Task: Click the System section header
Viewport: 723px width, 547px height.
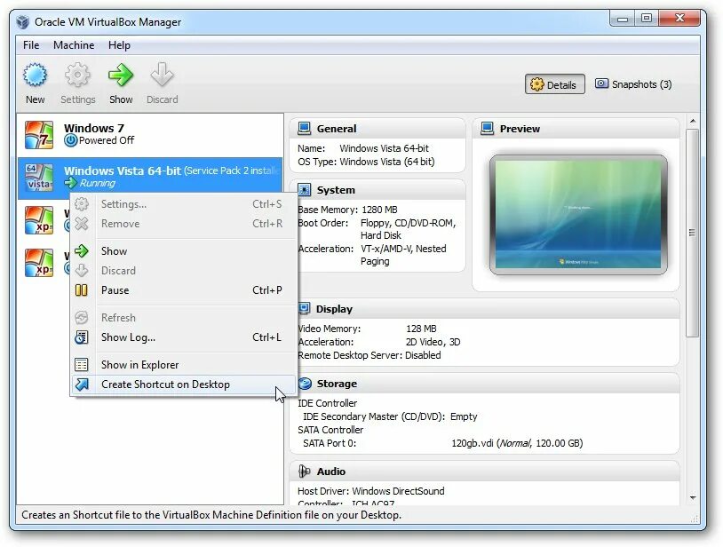Action: tap(377, 190)
